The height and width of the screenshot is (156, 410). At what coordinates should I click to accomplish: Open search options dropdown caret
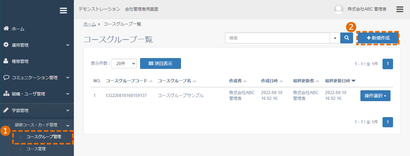tap(335, 38)
